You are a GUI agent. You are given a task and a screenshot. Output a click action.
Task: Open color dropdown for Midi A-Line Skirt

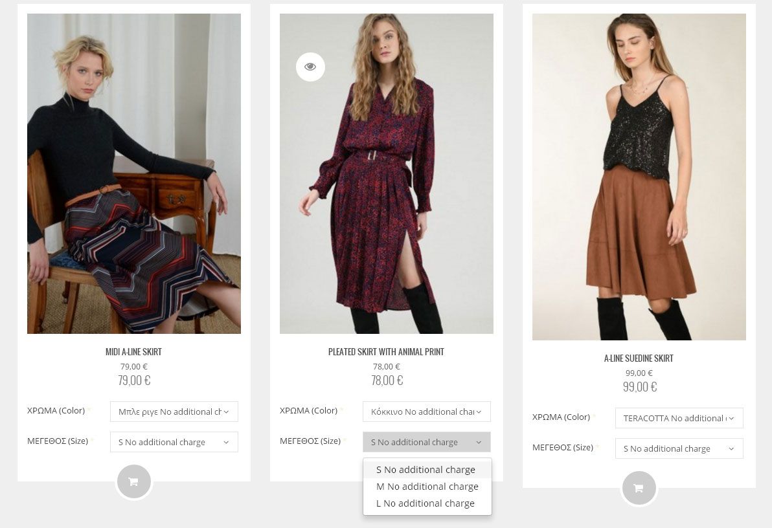click(174, 412)
